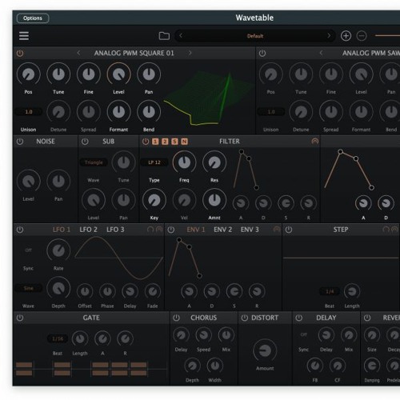The height and width of the screenshot is (400, 400).
Task: Click the filter Freq knob
Action: [x=184, y=162]
